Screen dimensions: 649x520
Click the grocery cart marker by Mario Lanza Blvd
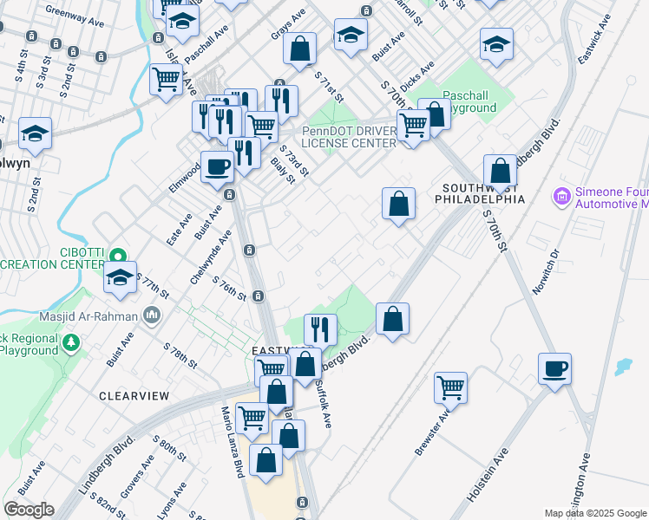pyautogui.click(x=252, y=419)
